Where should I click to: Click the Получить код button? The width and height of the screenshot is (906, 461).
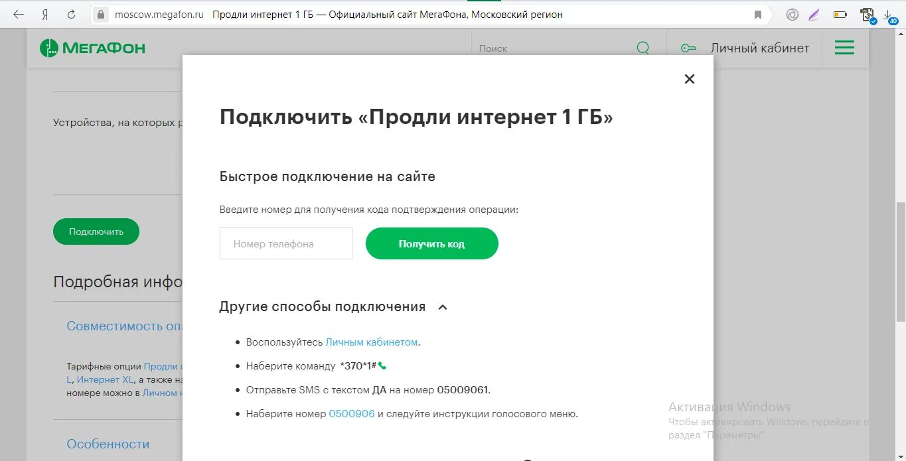[431, 243]
